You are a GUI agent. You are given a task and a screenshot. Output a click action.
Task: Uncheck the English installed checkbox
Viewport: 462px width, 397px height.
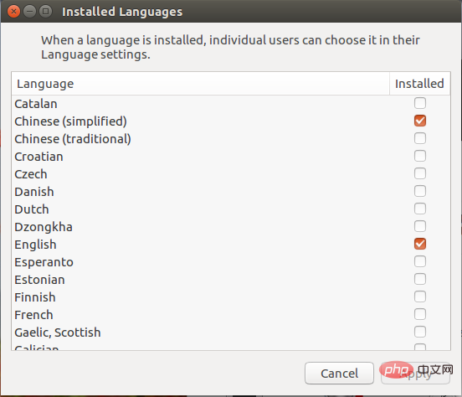pos(420,244)
